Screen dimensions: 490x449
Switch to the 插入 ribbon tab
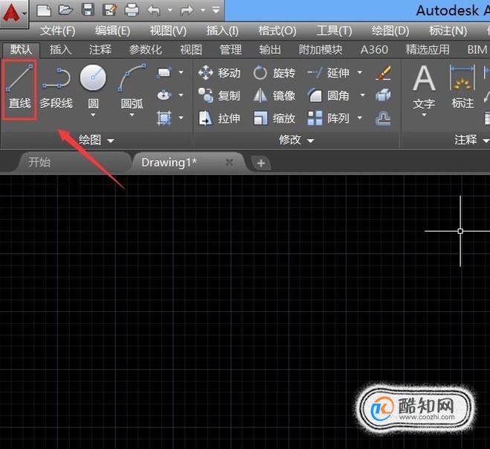coord(60,50)
